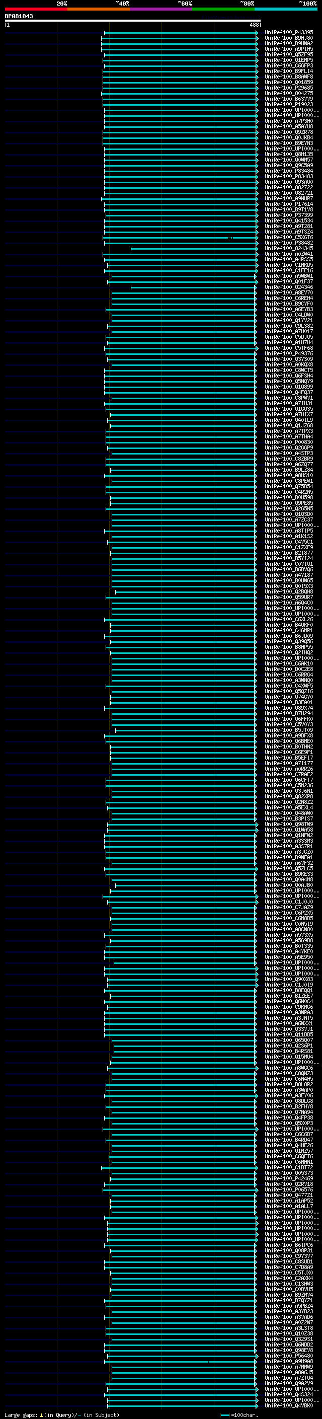Select label UniRef100_Q4VBK0
This screenshot has width=322, height=1419.
(x=289, y=1405)
